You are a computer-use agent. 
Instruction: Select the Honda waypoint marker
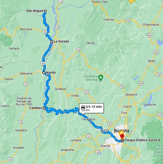click(x=44, y=73)
